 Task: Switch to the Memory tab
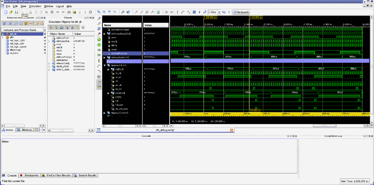pos(25,130)
